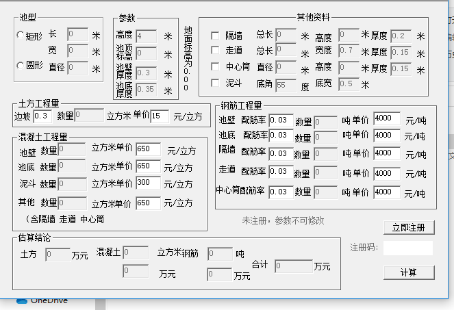Click the 池壁厚度 field showing 0.3

coord(147,73)
